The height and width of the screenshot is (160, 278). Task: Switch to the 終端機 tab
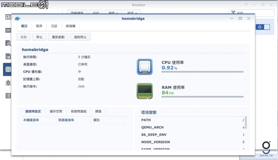pos(71,26)
